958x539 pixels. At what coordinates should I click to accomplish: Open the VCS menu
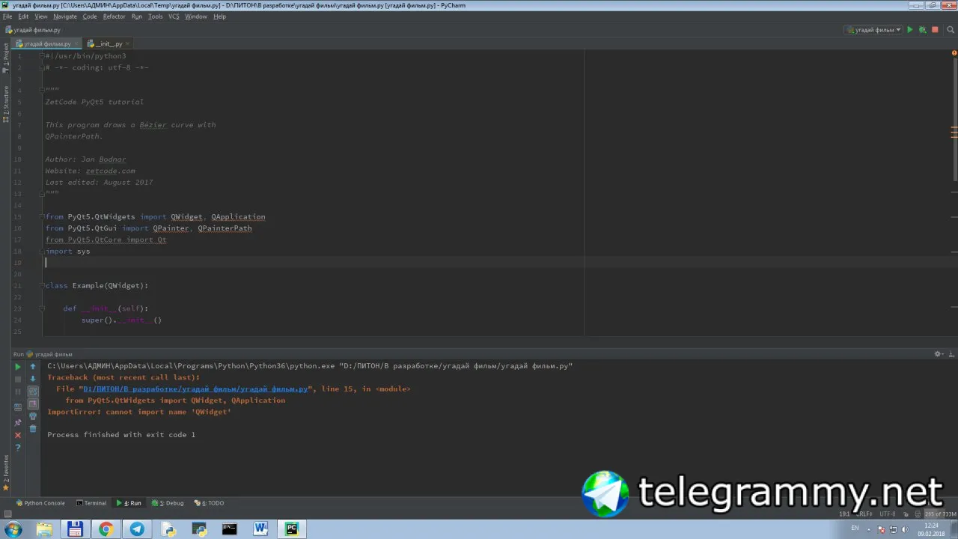point(174,16)
